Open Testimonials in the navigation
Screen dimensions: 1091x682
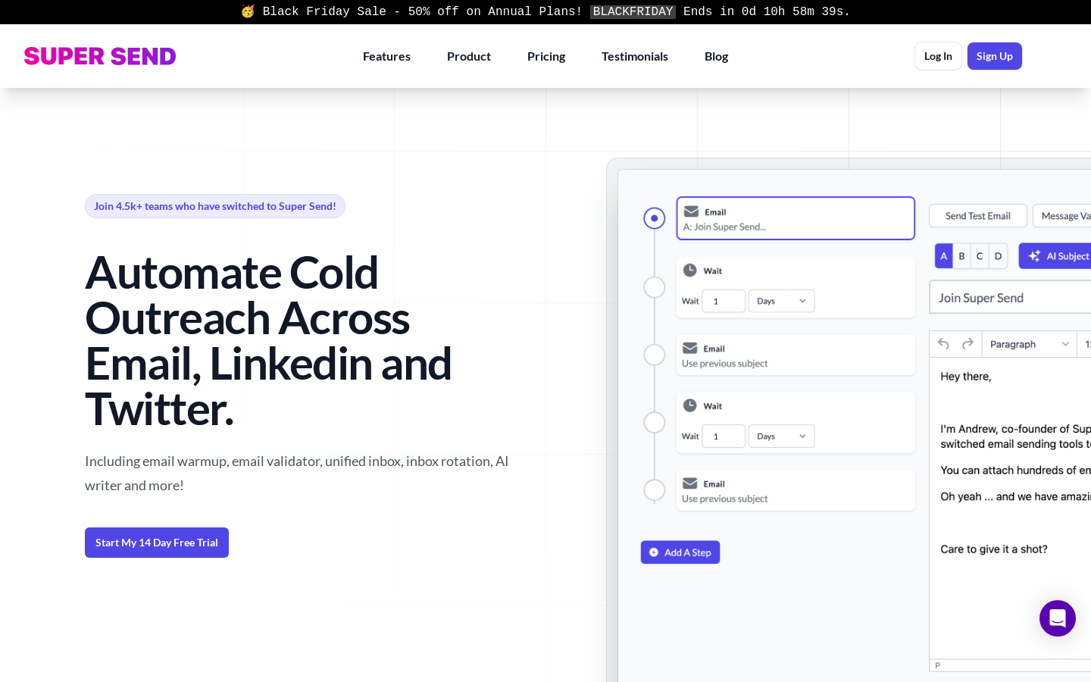[x=635, y=56]
